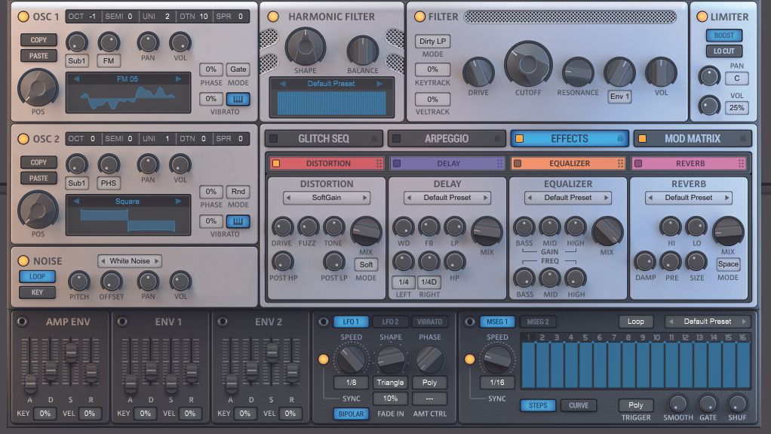Image resolution: width=771 pixels, height=434 pixels.
Task: Click next waveform arrow for Square
Action: [178, 202]
